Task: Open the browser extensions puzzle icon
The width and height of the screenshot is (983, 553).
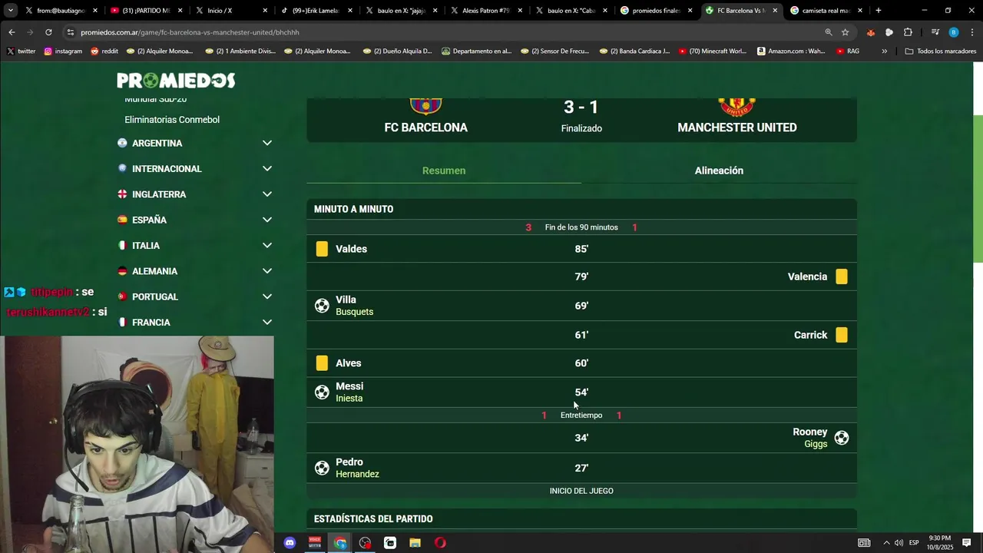Action: pyautogui.click(x=908, y=32)
